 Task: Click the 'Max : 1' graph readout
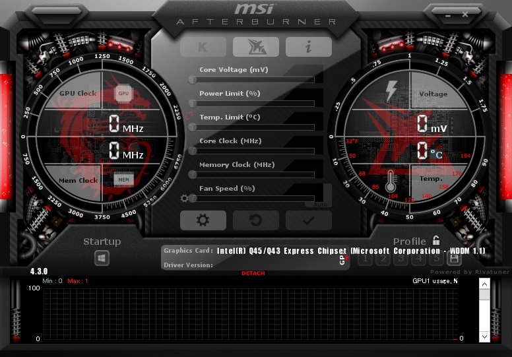tap(77, 281)
